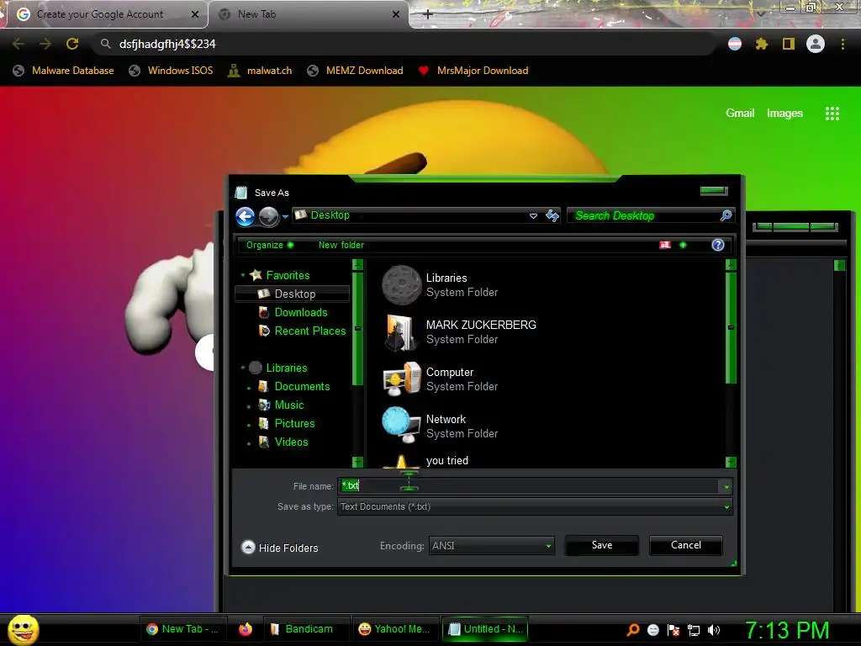
Task: Select Recent Places in Favorites
Action: (x=309, y=331)
